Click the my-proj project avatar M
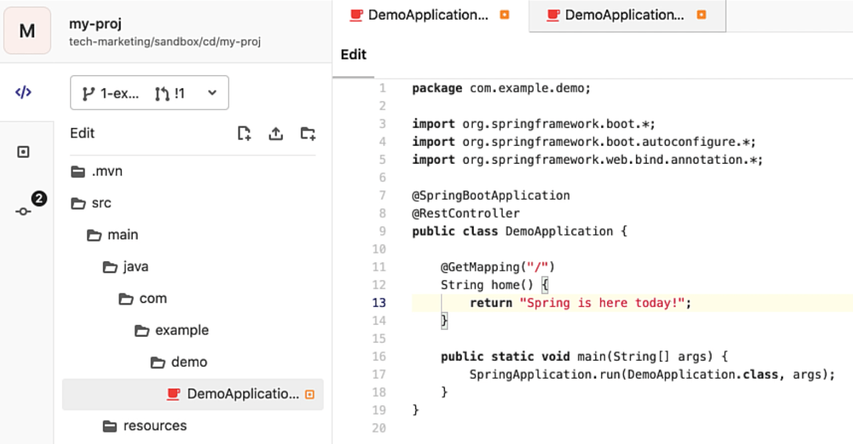853x444 pixels. tap(27, 31)
